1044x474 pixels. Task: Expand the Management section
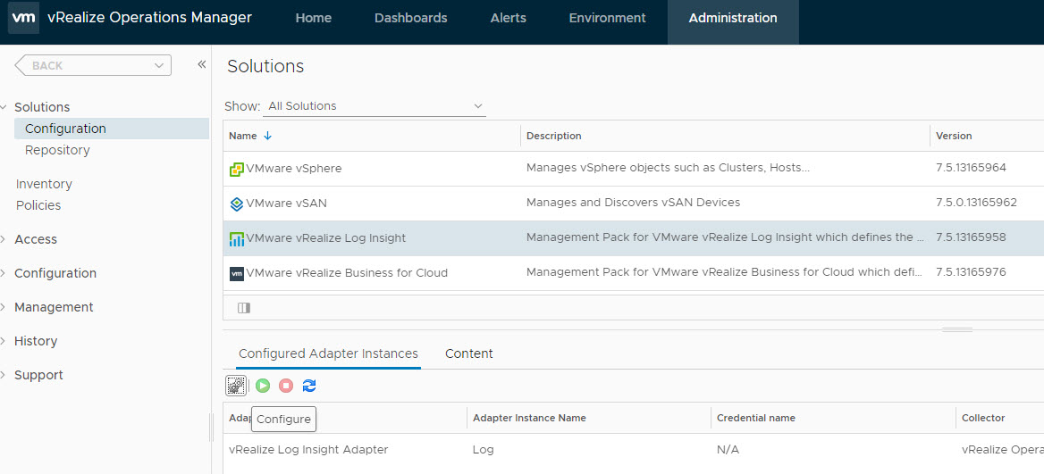tap(4, 307)
